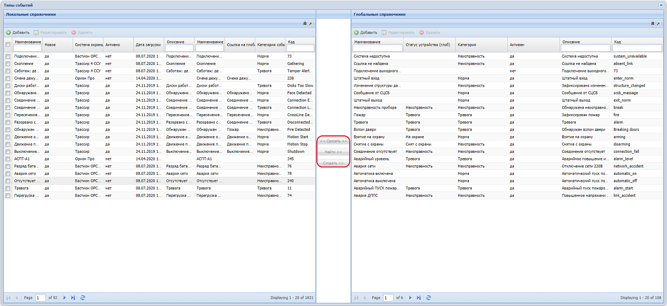This screenshot has width=667, height=306.
Task: Go to next page in local references
Action: pyautogui.click(x=64, y=298)
